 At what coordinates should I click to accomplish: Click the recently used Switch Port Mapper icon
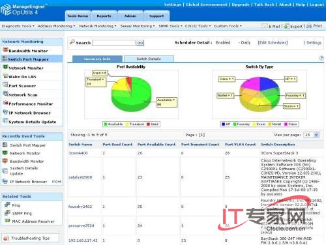[x=5, y=145]
